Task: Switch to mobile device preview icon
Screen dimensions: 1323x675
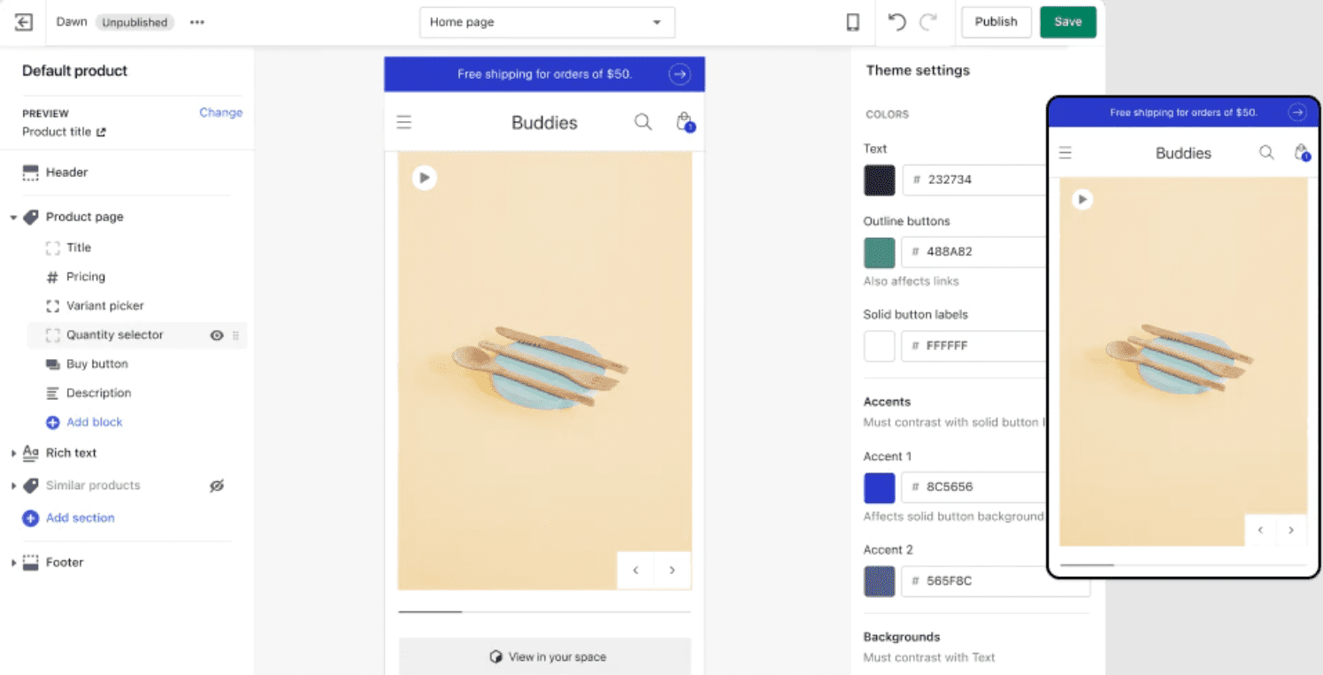Action: coord(852,23)
